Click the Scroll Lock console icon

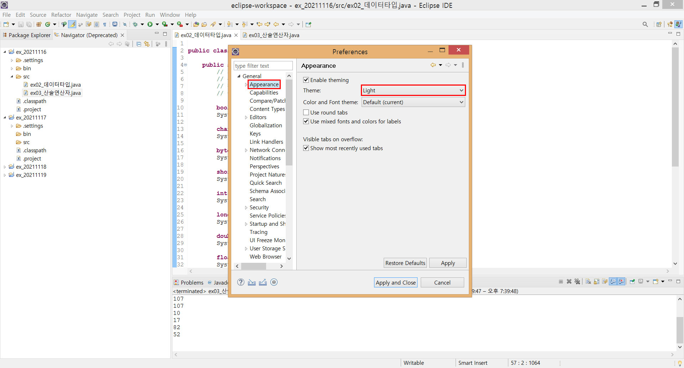[596, 281]
